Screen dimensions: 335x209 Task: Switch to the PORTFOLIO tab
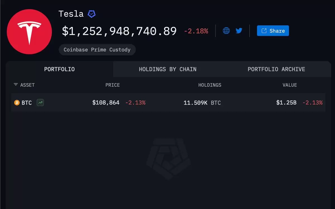pyautogui.click(x=59, y=69)
